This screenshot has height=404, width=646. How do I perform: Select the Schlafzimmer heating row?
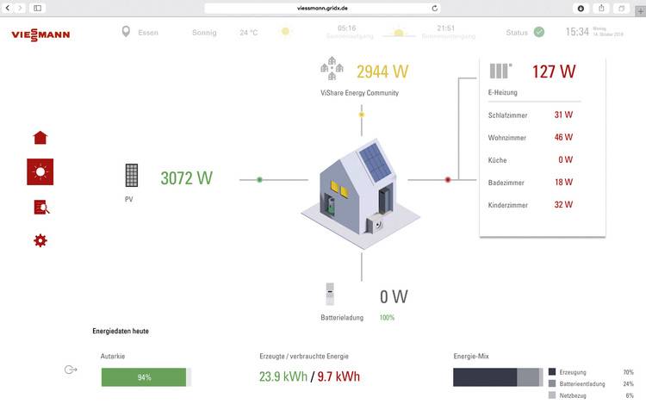(x=541, y=115)
